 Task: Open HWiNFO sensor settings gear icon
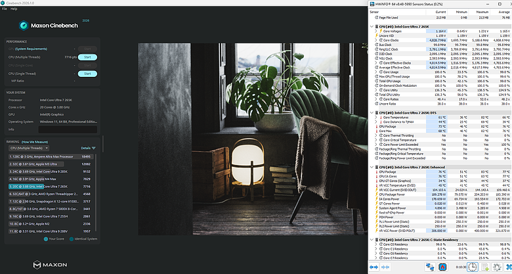coord(497,267)
